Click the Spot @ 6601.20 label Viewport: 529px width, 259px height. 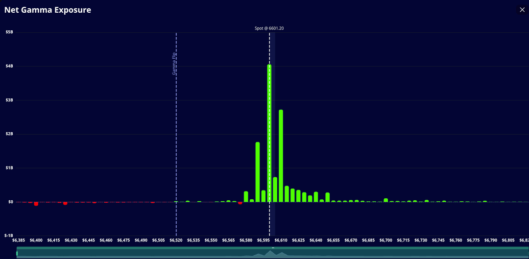click(269, 28)
